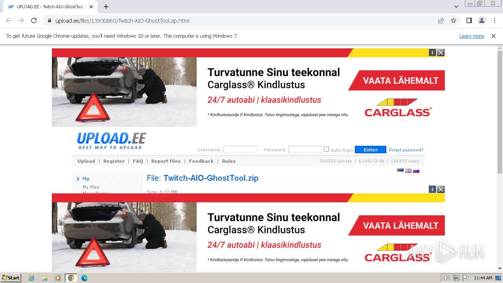Open a new browser tab
503x283 pixels.
pos(106,7)
